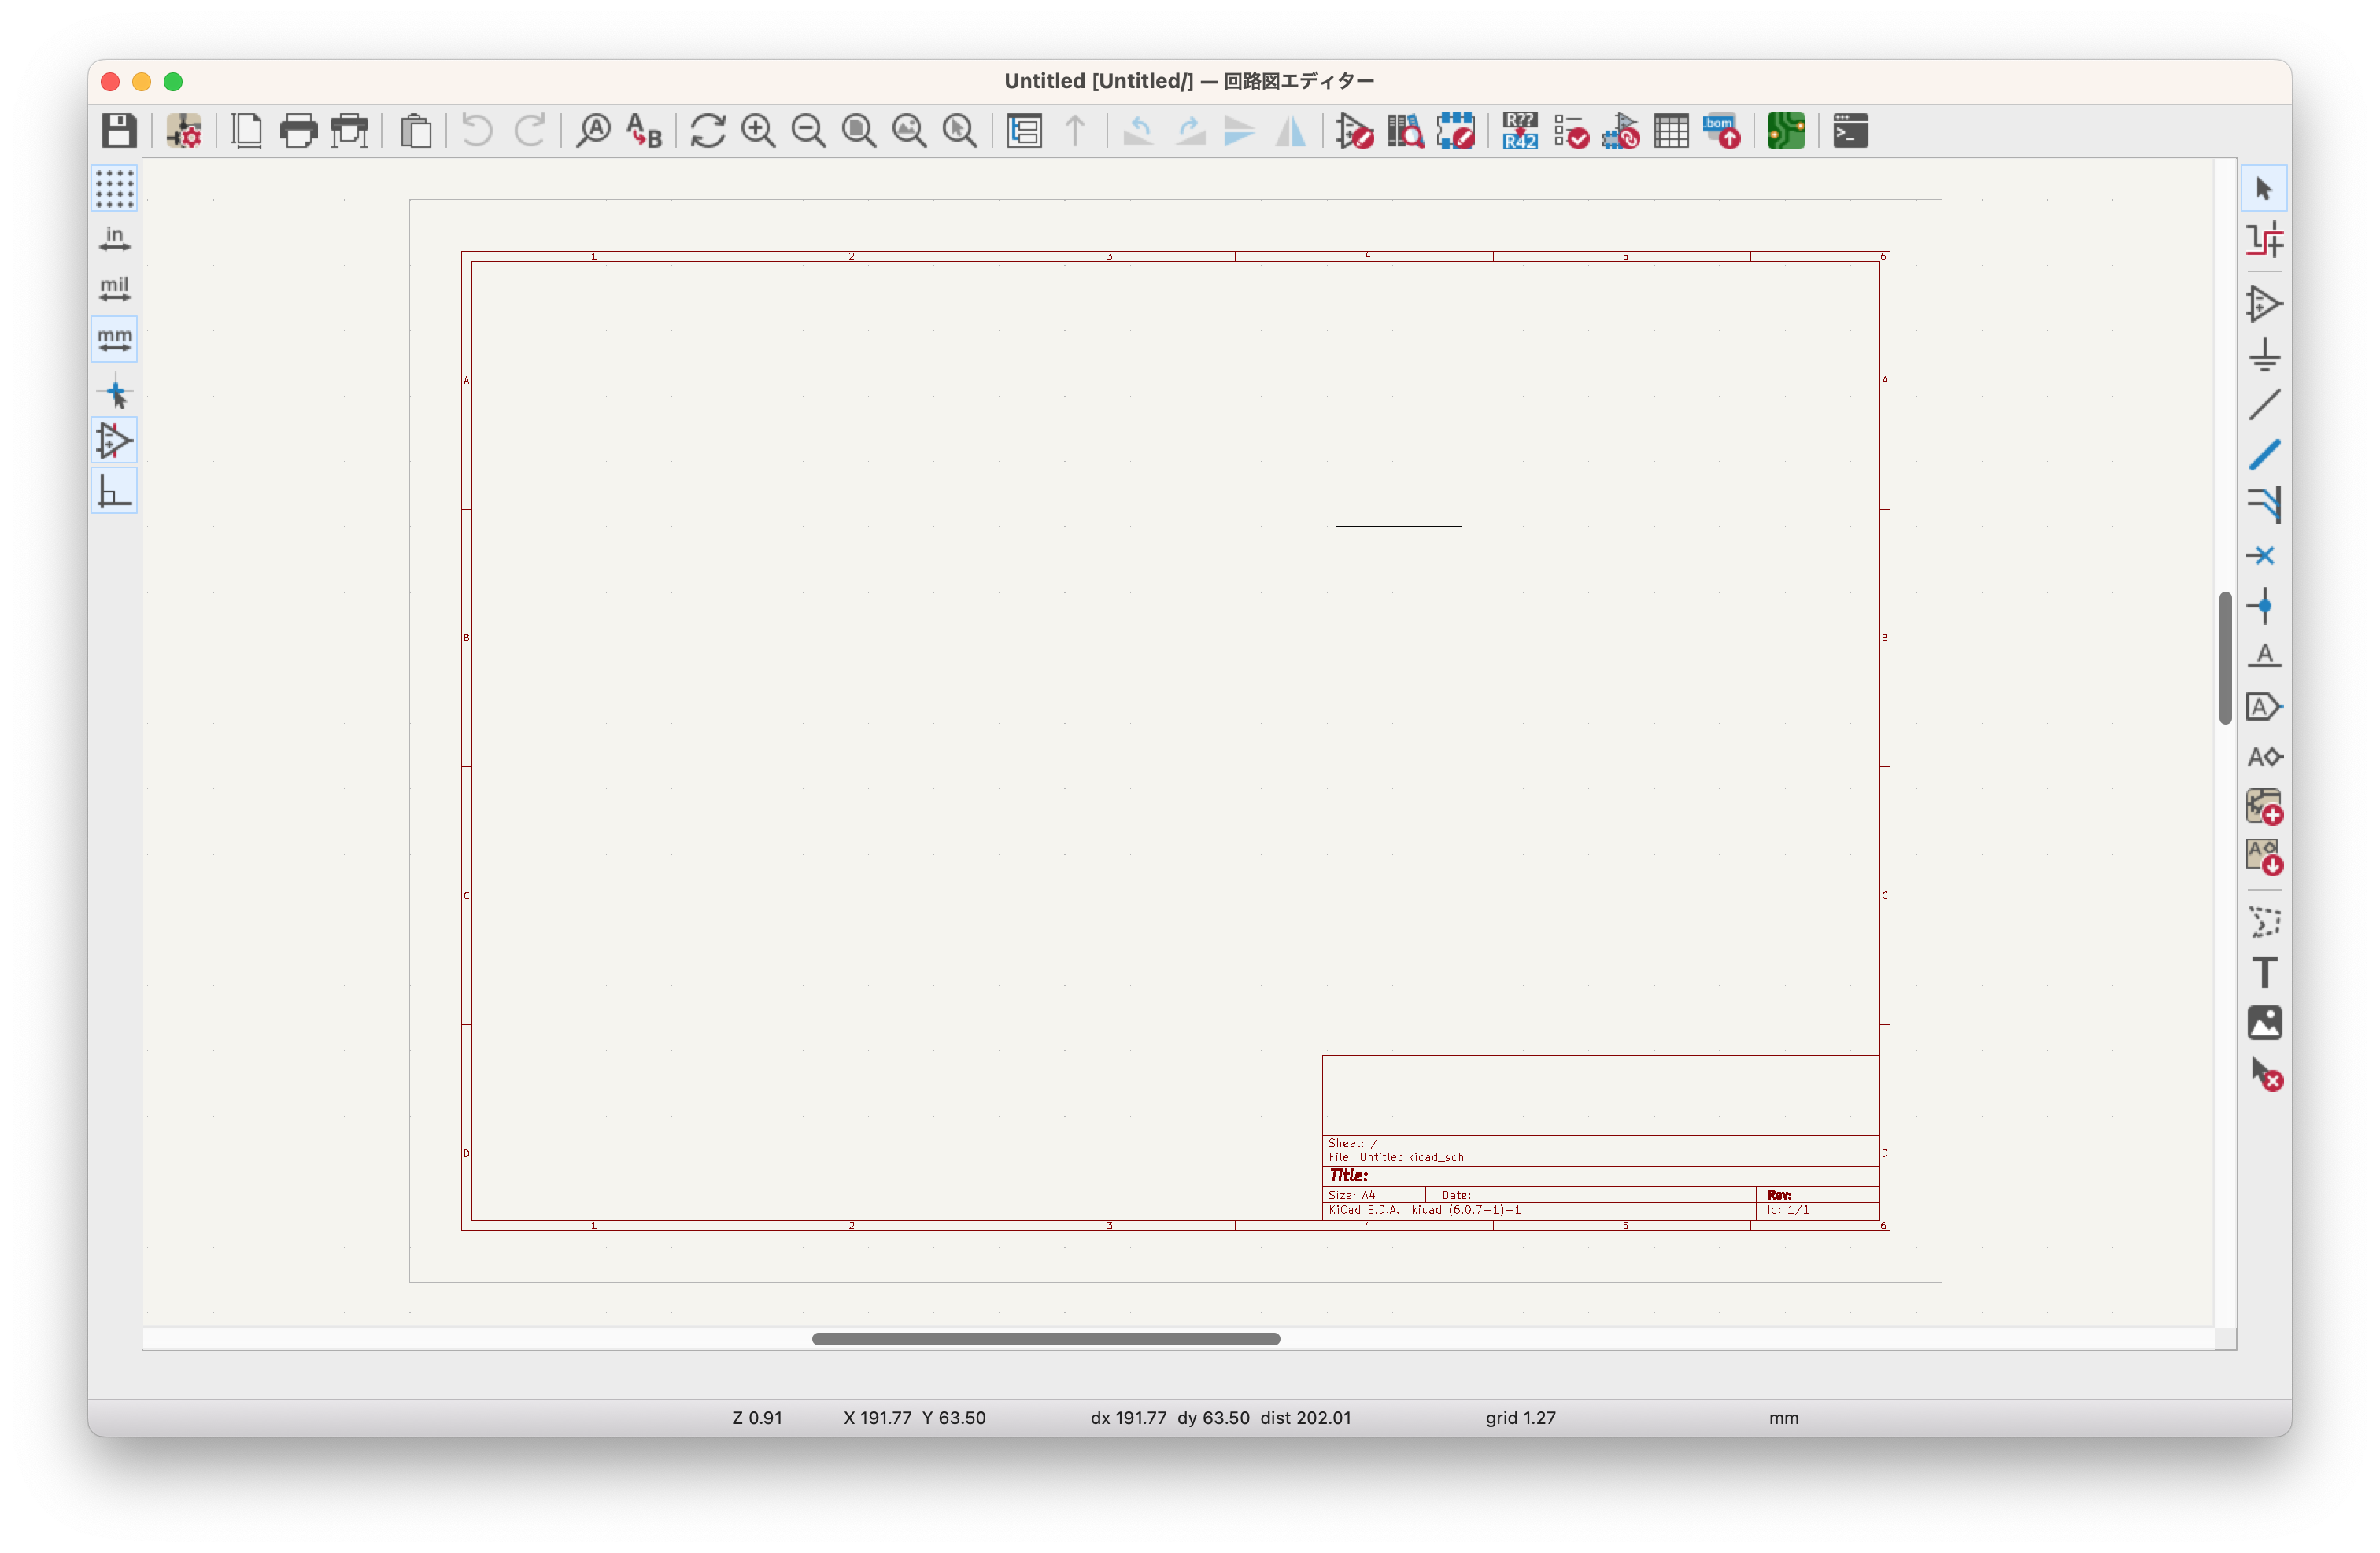Image resolution: width=2380 pixels, height=1553 pixels.
Task: Click the grid 1.27 status field
Action: [x=1520, y=1417]
